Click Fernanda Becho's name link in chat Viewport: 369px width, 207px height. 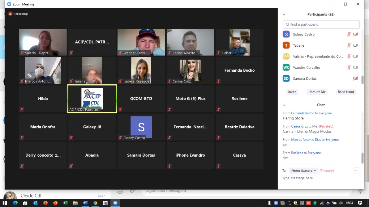(302, 113)
